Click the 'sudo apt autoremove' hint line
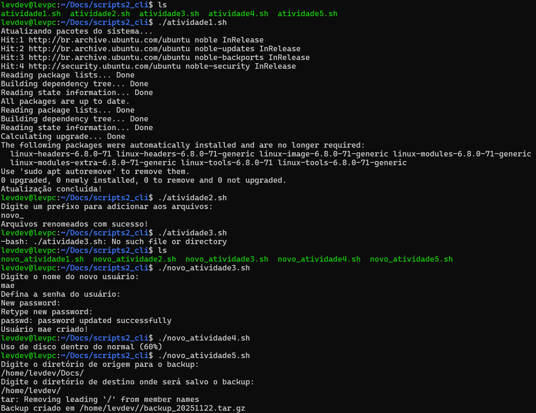 pos(95,172)
